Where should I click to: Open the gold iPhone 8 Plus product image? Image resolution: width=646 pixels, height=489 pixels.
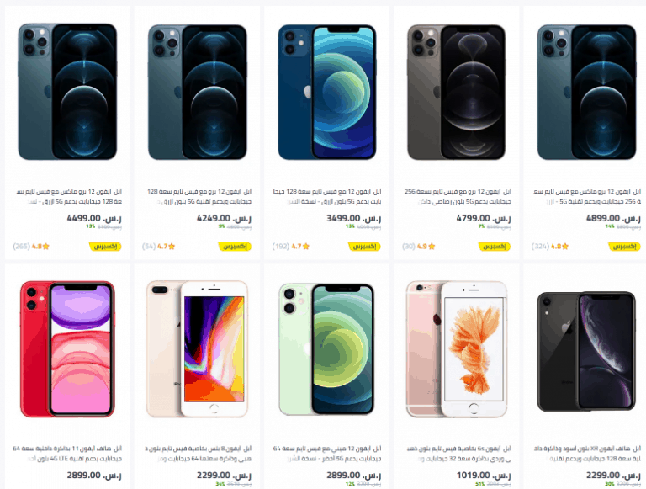click(198, 348)
